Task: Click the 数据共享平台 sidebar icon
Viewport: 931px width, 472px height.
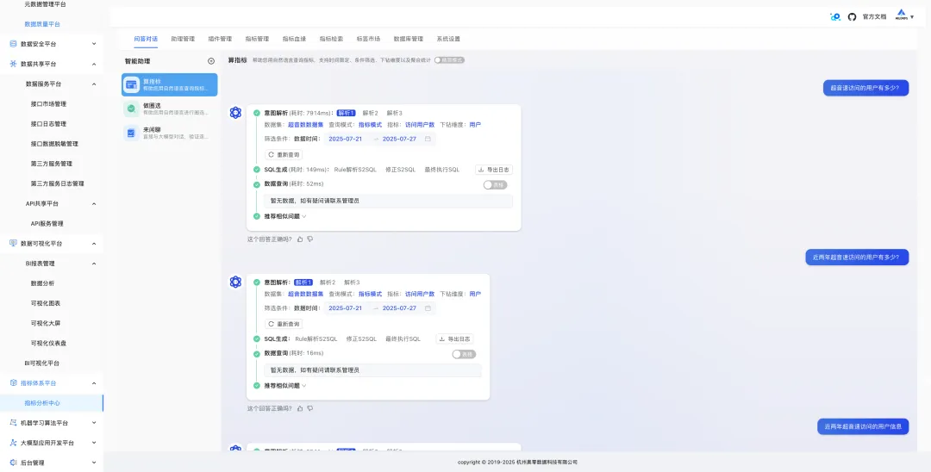Action: [13, 64]
